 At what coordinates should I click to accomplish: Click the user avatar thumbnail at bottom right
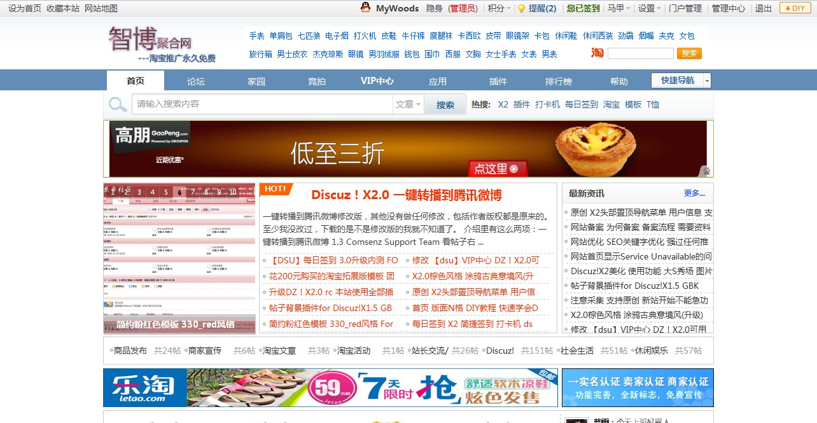point(576,420)
